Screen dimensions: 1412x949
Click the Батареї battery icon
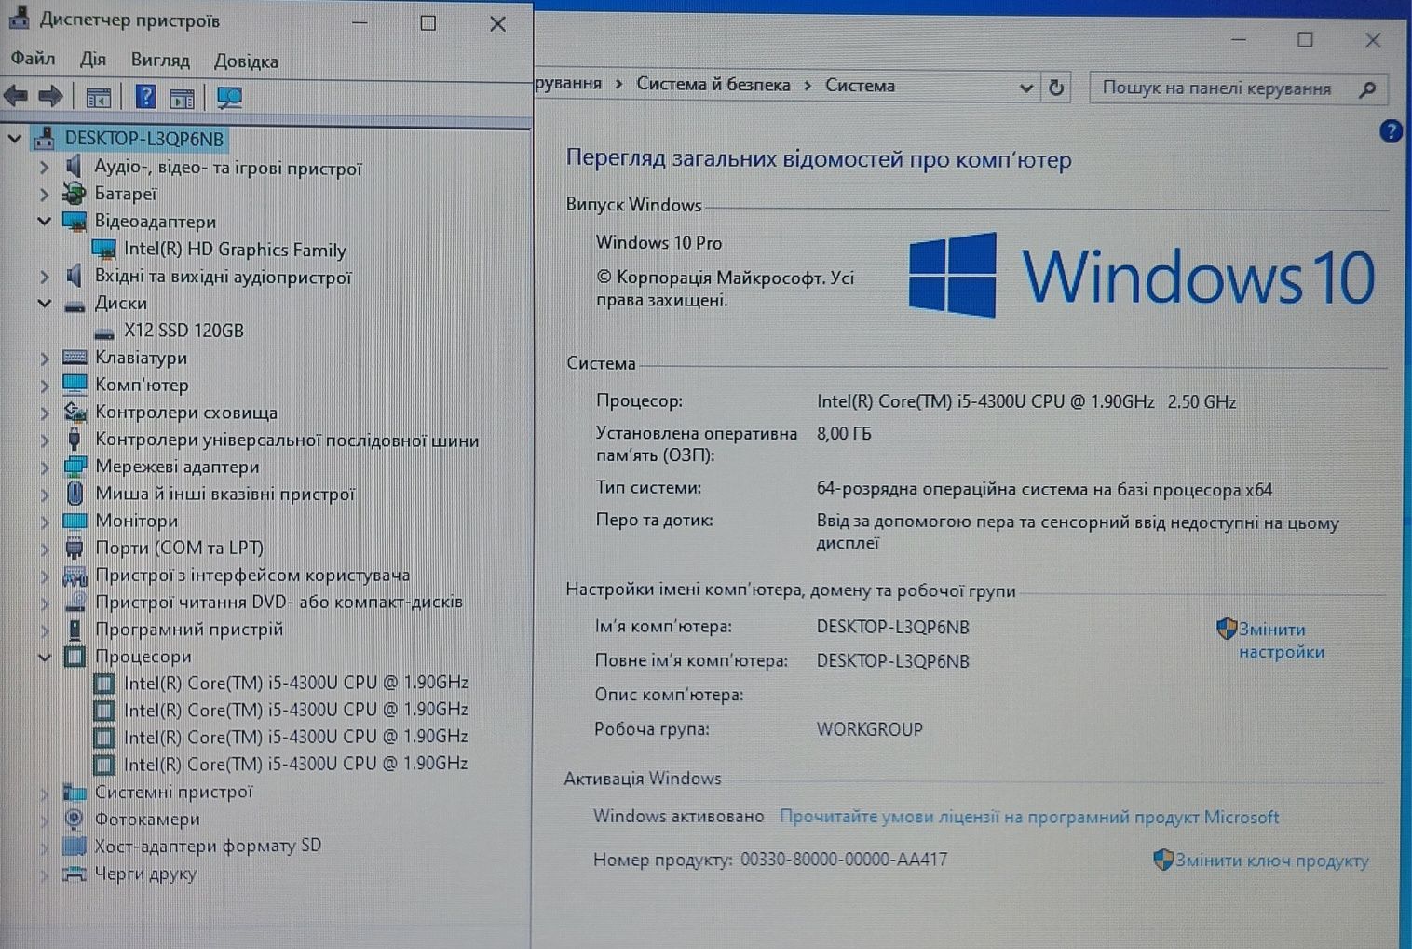pyautogui.click(x=74, y=194)
